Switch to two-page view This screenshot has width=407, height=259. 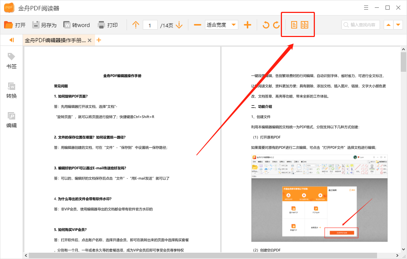[305, 25]
